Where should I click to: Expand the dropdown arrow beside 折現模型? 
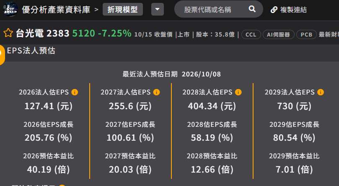(x=158, y=9)
